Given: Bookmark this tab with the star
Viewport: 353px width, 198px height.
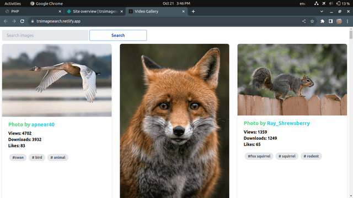Looking at the screenshot, I should [x=312, y=21].
